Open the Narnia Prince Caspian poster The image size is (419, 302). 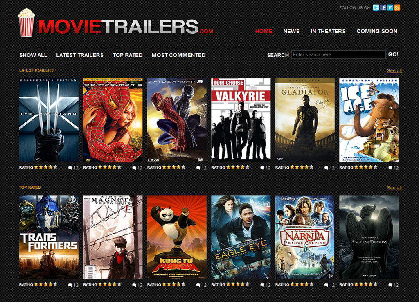coord(305,237)
